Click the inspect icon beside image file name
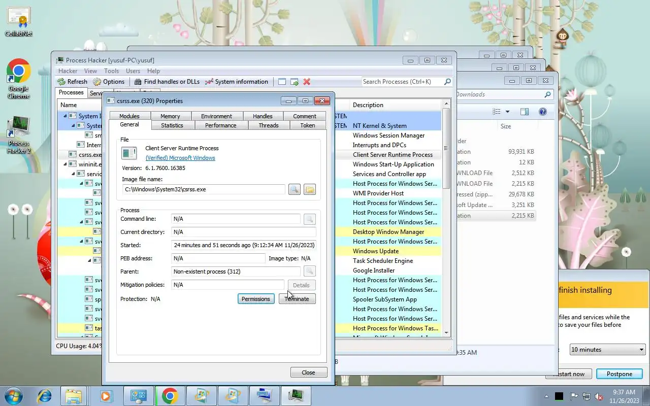650x406 pixels. (x=294, y=189)
